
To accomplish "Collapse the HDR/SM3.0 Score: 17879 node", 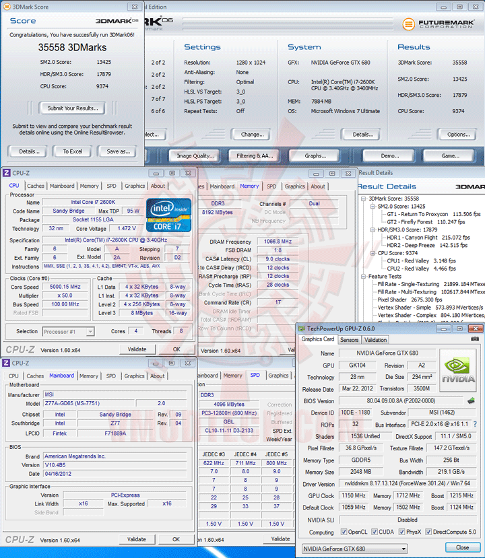I will [373, 230].
